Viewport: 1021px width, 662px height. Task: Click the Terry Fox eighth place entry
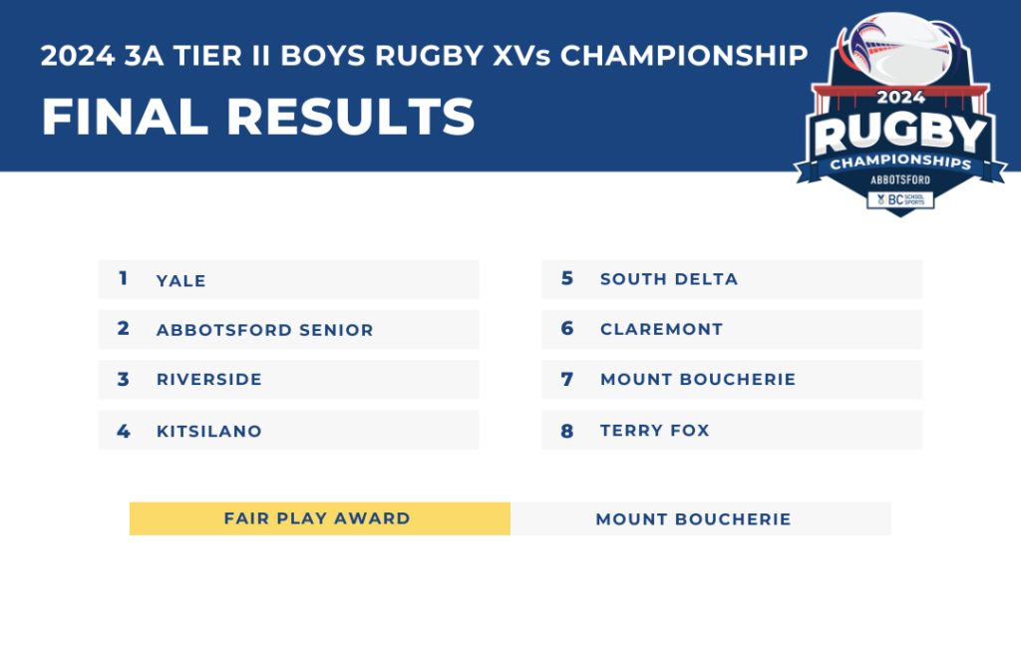click(732, 430)
